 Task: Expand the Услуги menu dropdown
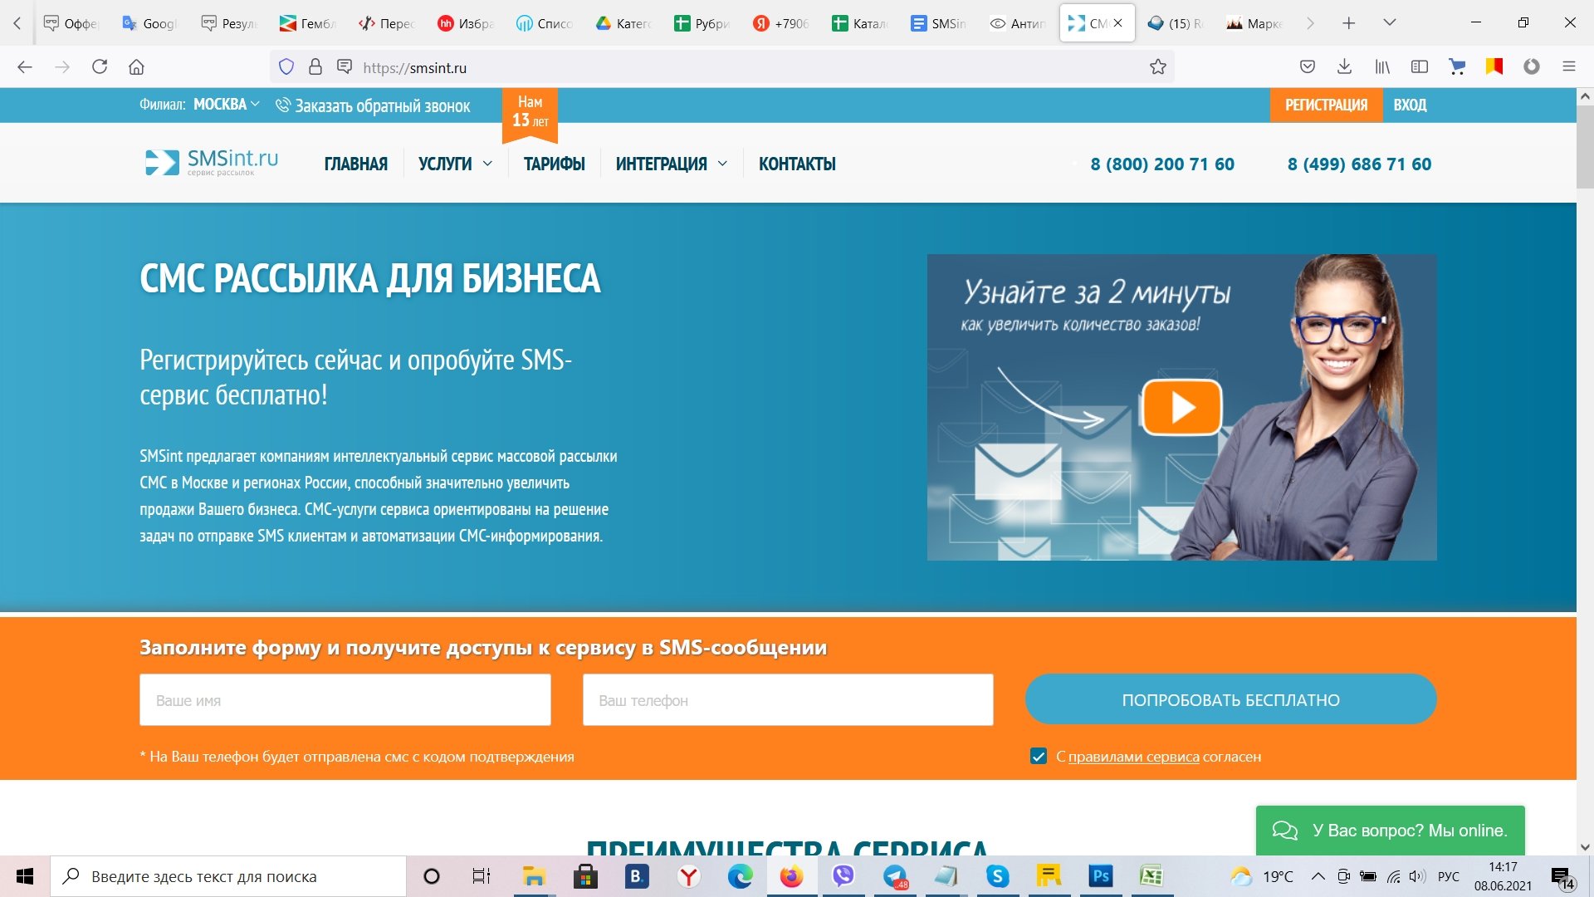pos(455,164)
